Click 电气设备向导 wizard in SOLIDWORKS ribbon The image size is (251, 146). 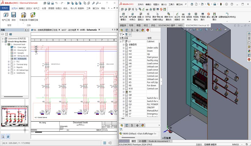[x=132, y=17]
